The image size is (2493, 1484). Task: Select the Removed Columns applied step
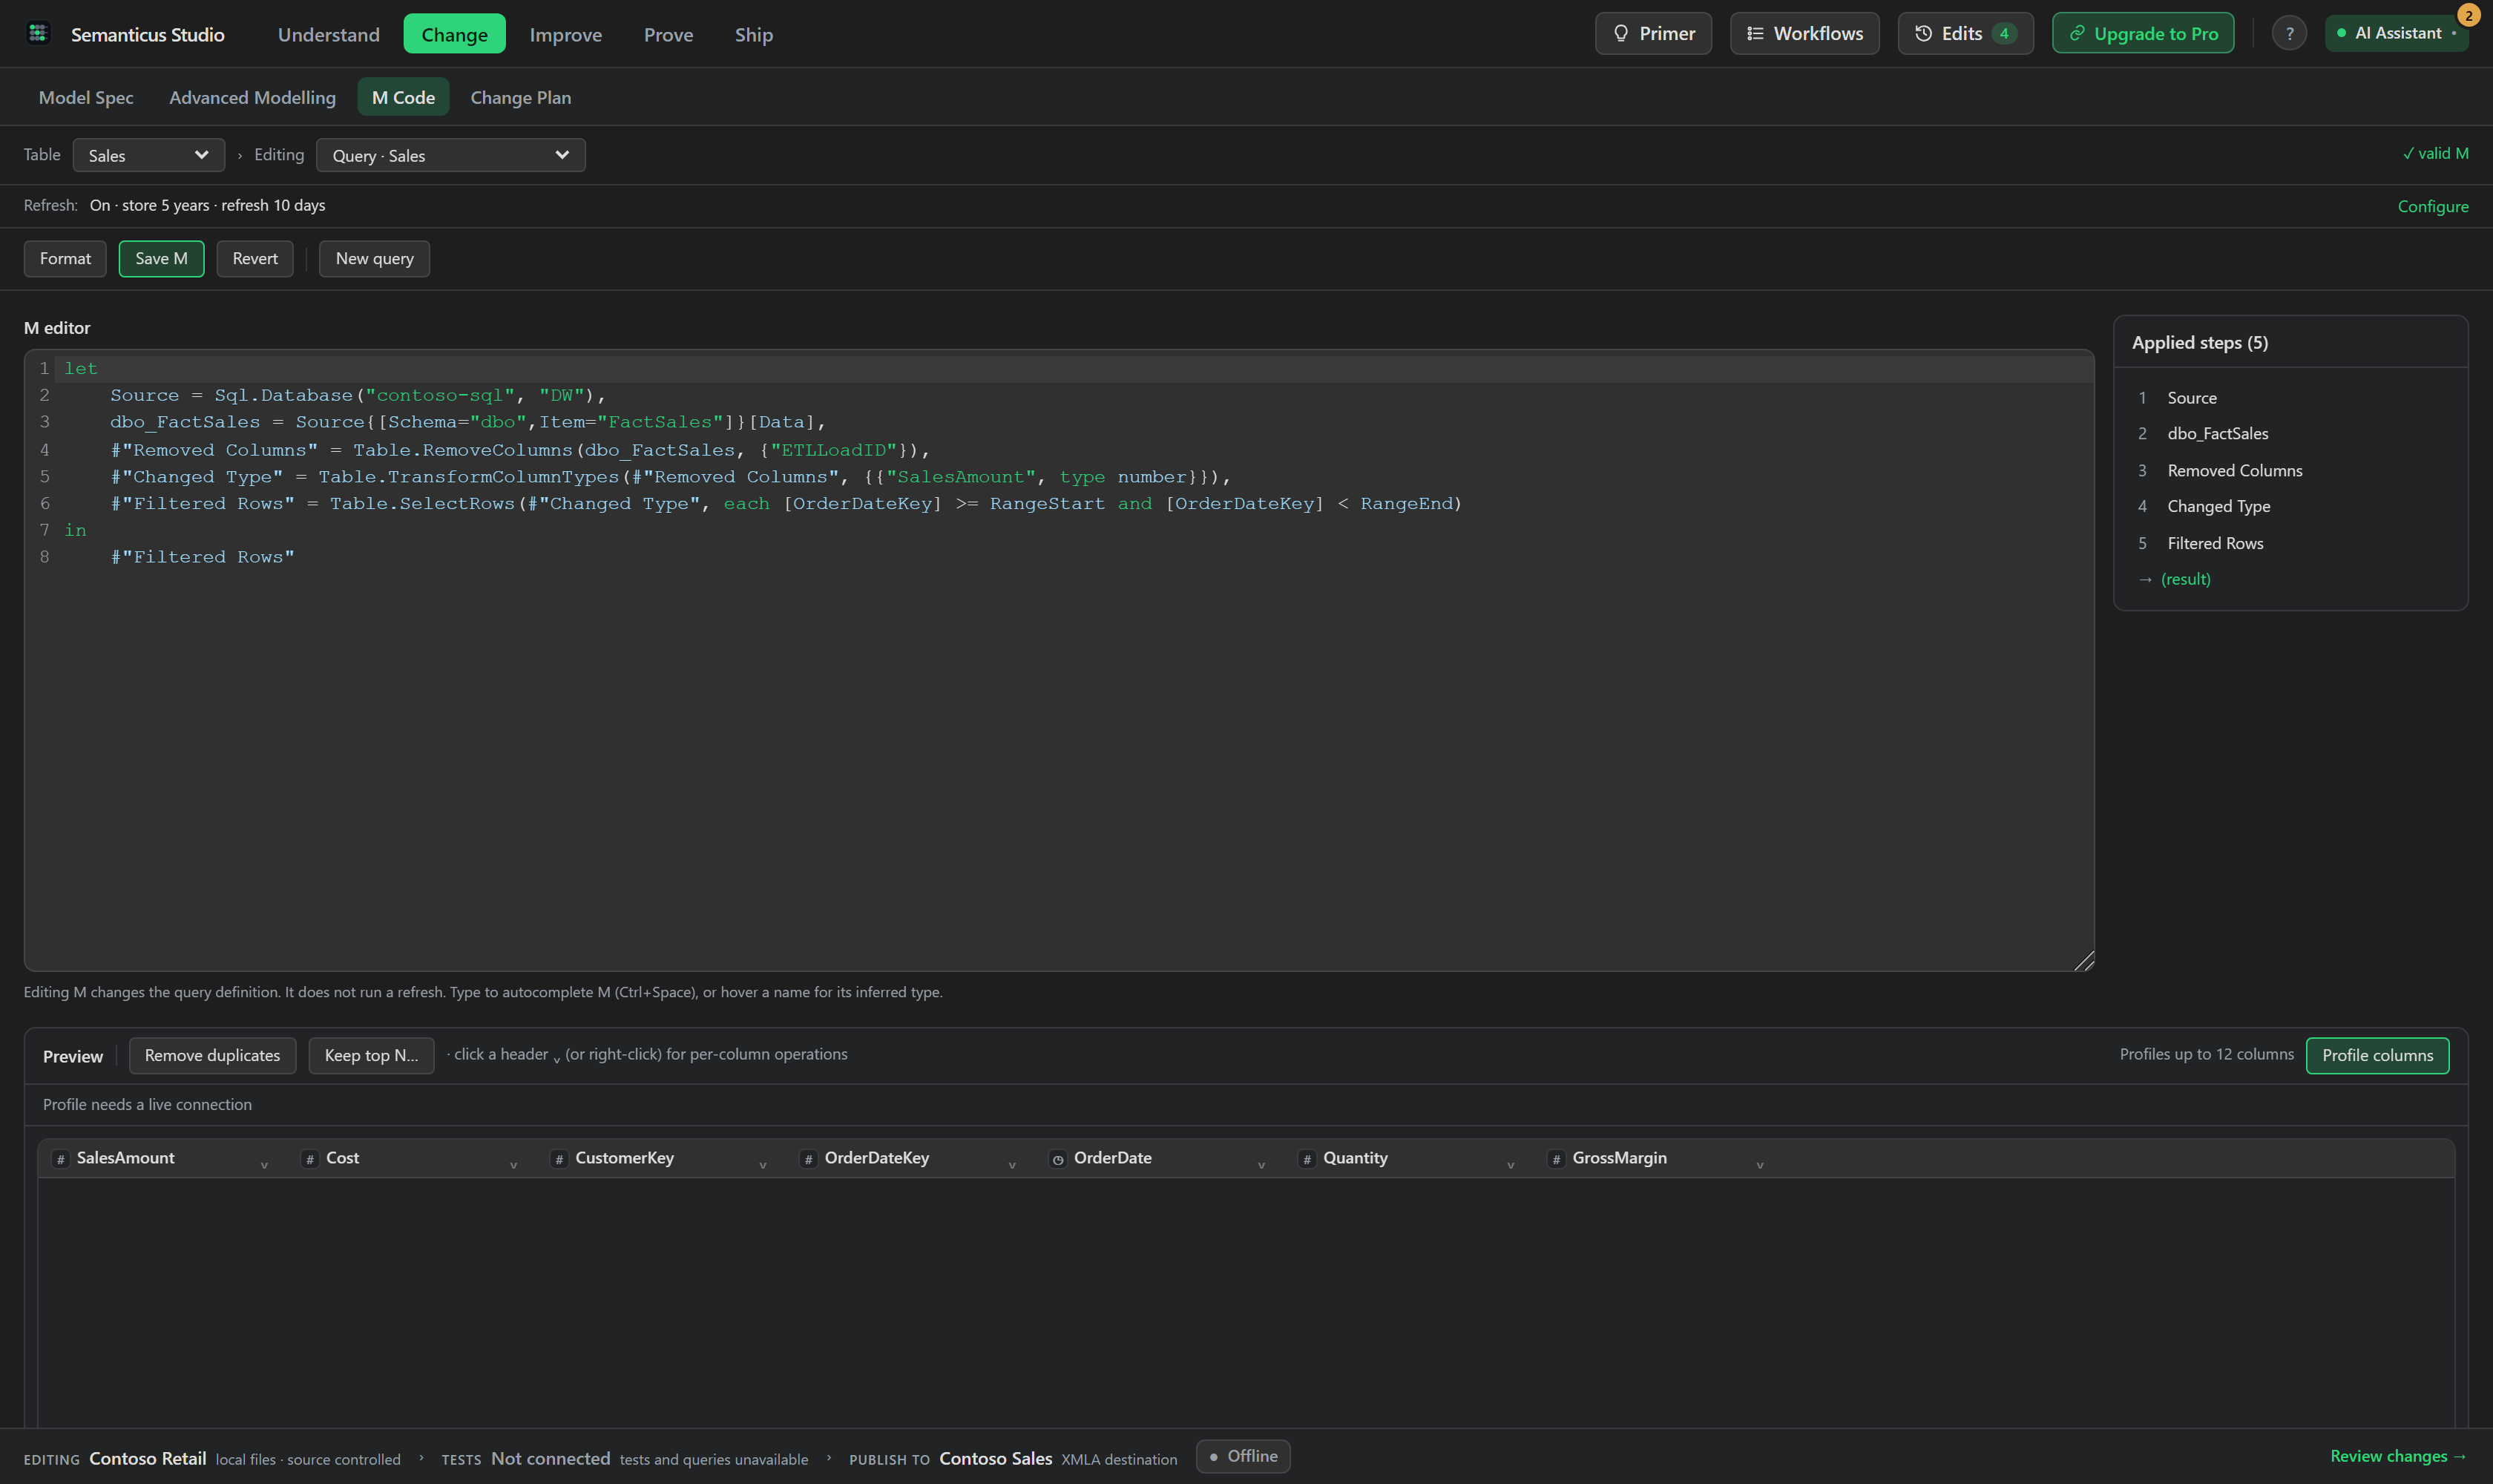(2290, 470)
